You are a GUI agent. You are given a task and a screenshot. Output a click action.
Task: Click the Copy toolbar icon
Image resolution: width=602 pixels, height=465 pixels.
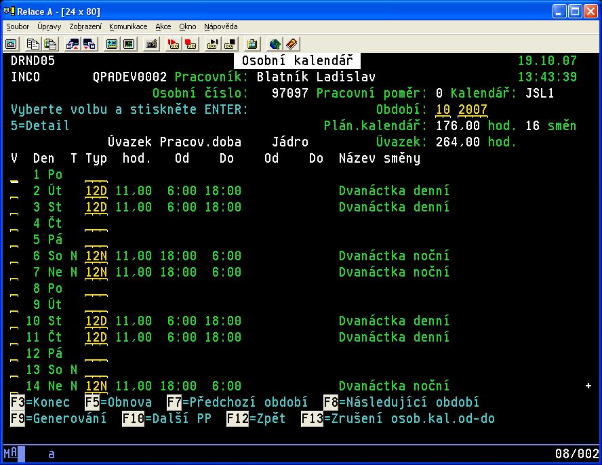pos(33,44)
